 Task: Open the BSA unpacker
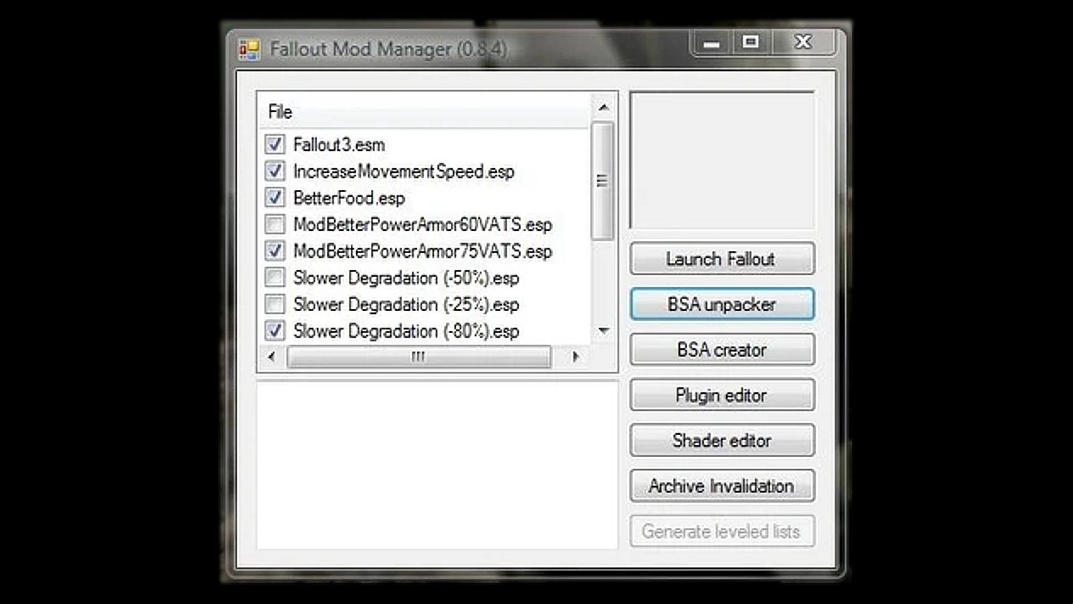722,304
